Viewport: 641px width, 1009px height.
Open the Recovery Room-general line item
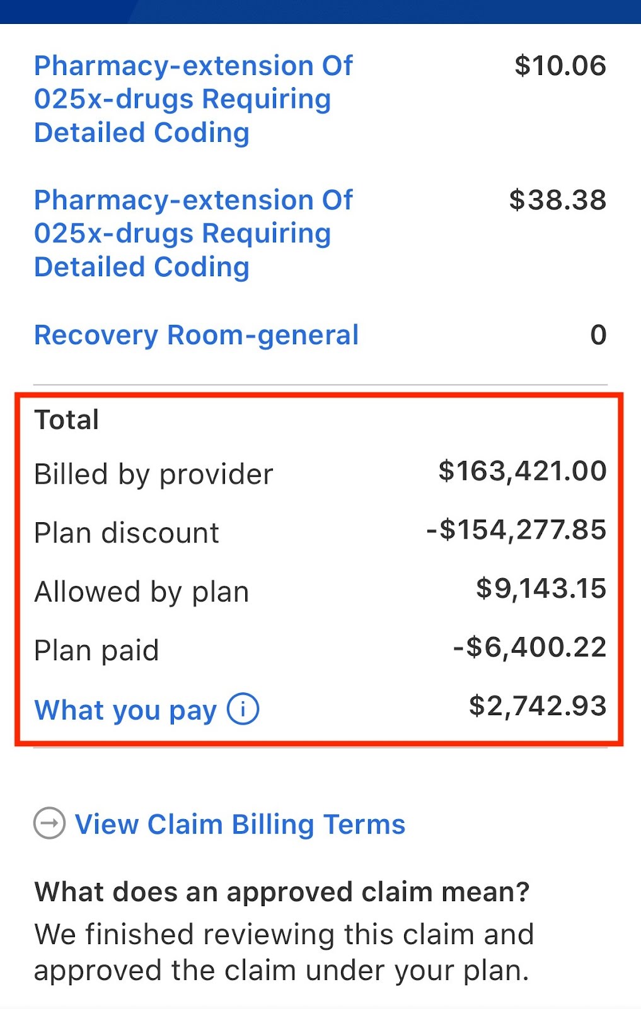(196, 335)
